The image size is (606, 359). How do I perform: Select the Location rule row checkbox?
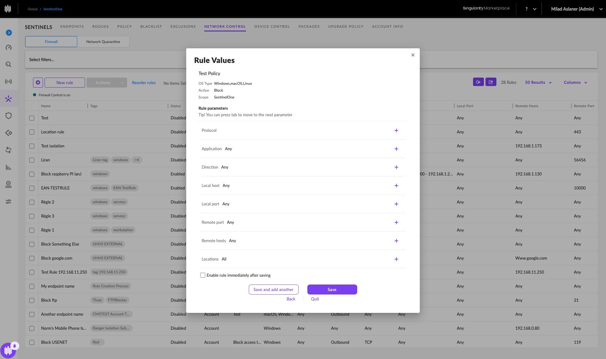tap(32, 132)
